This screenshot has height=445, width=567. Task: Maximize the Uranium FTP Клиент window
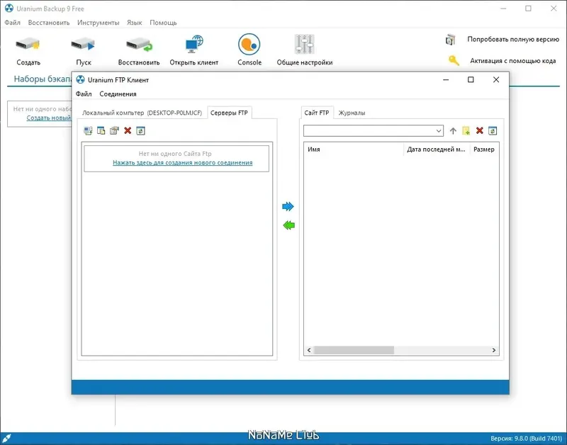(471, 79)
